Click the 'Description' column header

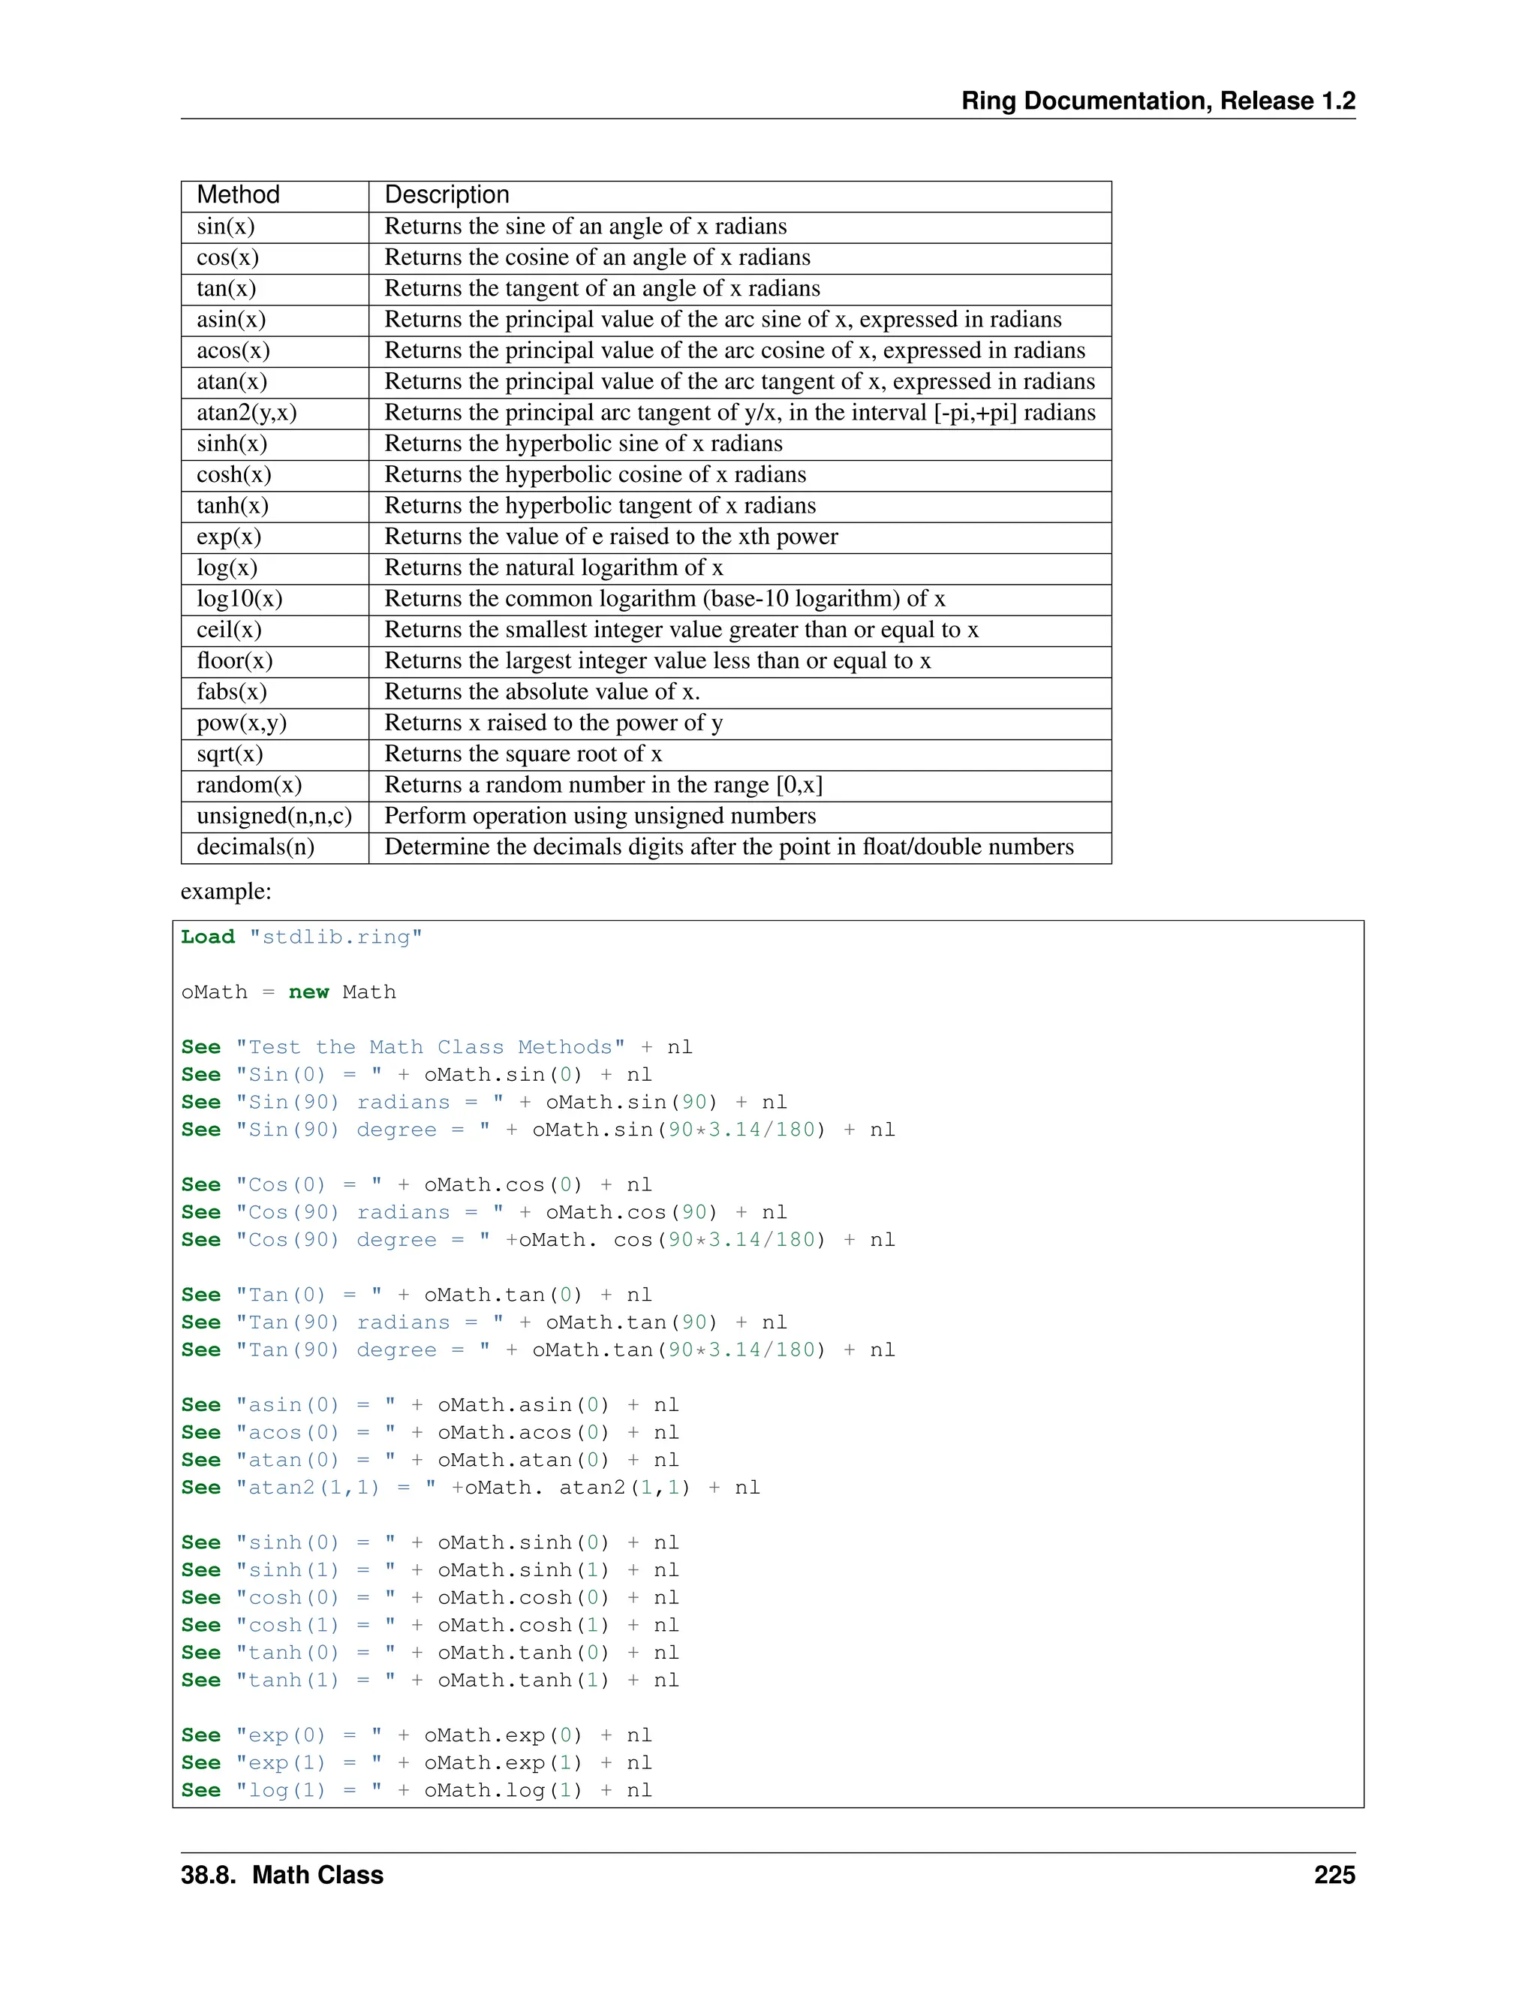pyautogui.click(x=447, y=195)
